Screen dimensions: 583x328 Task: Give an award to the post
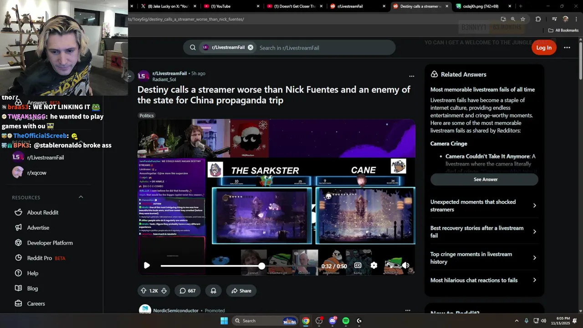(213, 291)
